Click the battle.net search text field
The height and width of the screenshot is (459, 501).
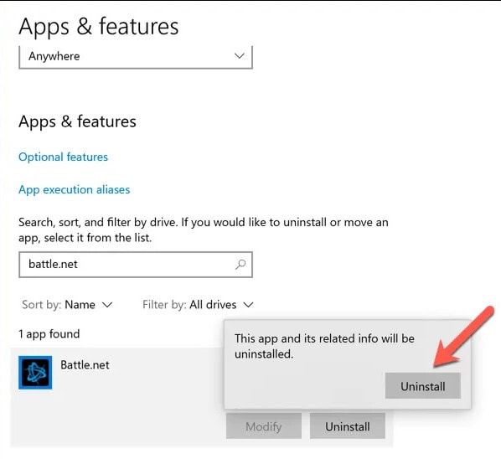136,265
